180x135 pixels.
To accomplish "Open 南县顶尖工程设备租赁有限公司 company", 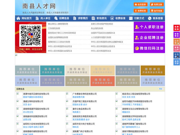I will [x=136, y=94].
